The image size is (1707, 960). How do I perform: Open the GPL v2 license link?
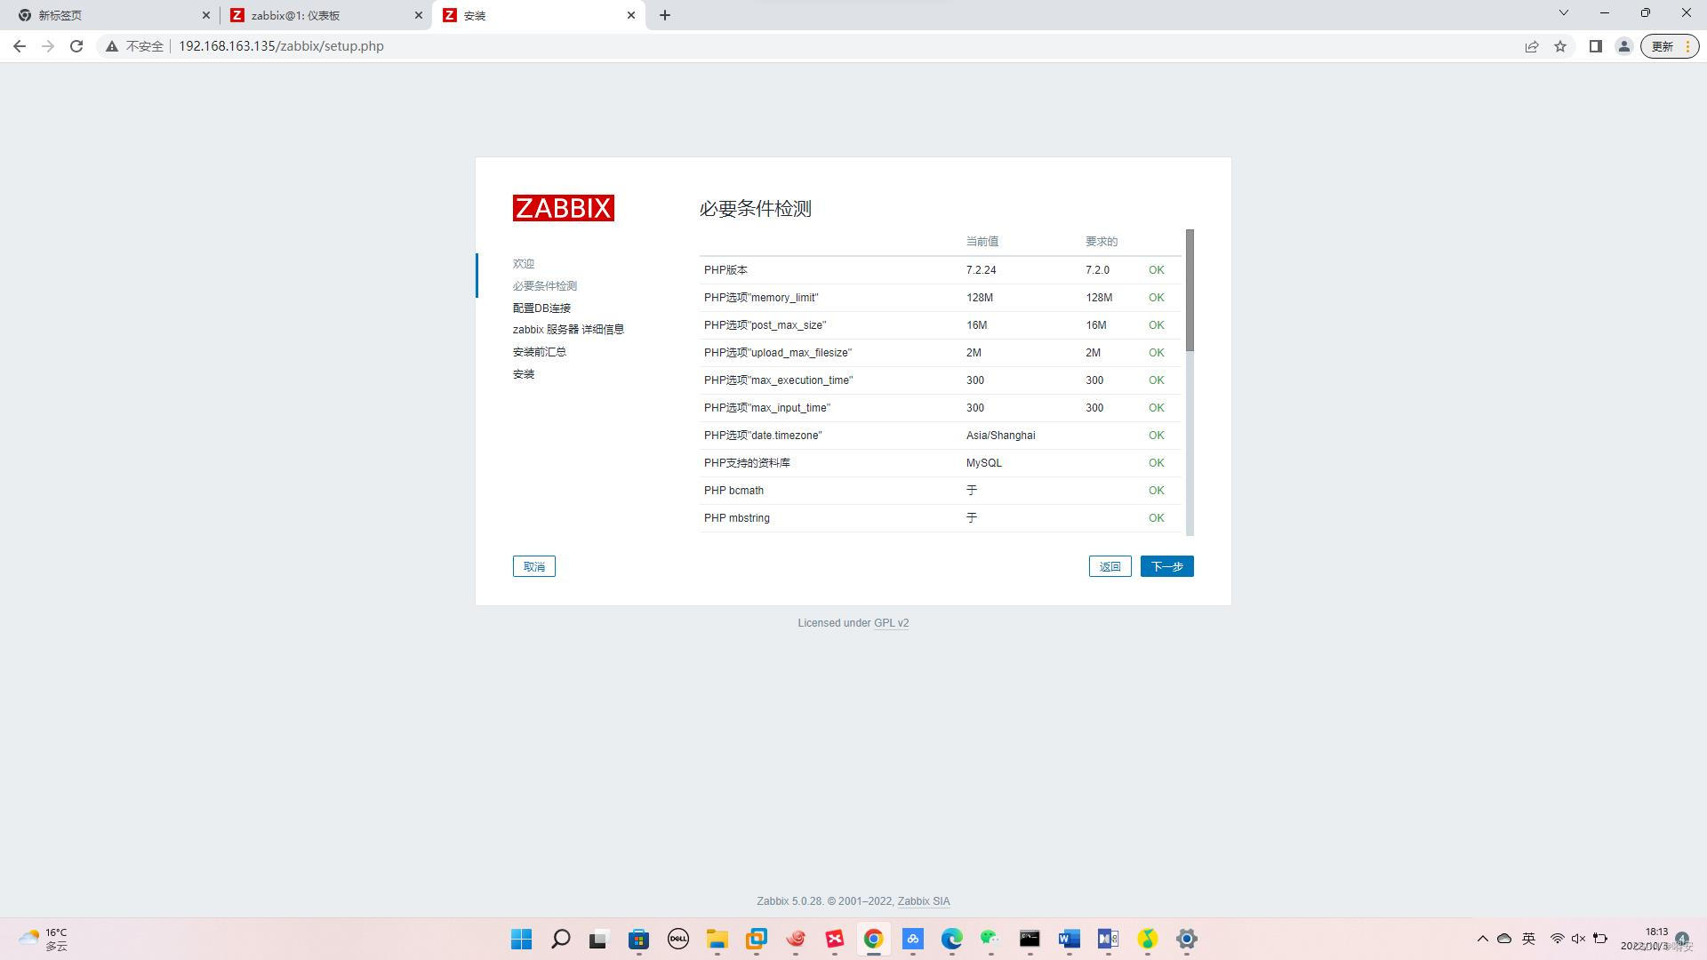pyautogui.click(x=891, y=623)
